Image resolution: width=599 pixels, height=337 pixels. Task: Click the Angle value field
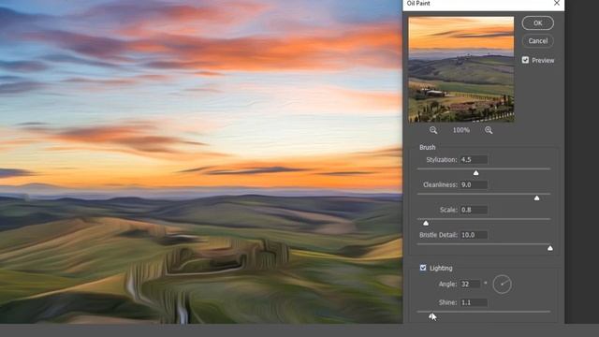470,285
